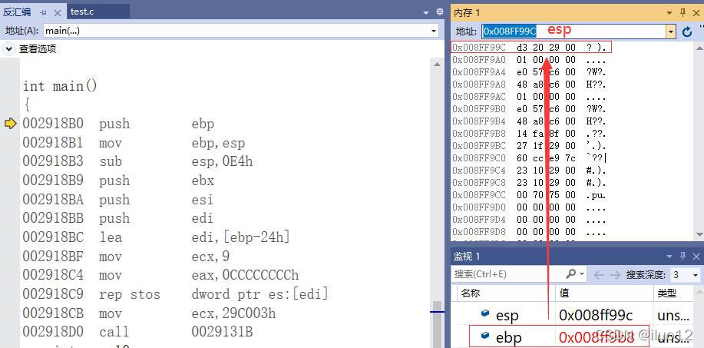The width and height of the screenshot is (704, 348).
Task: Close the 内存 1 memory panel
Action: (x=696, y=12)
